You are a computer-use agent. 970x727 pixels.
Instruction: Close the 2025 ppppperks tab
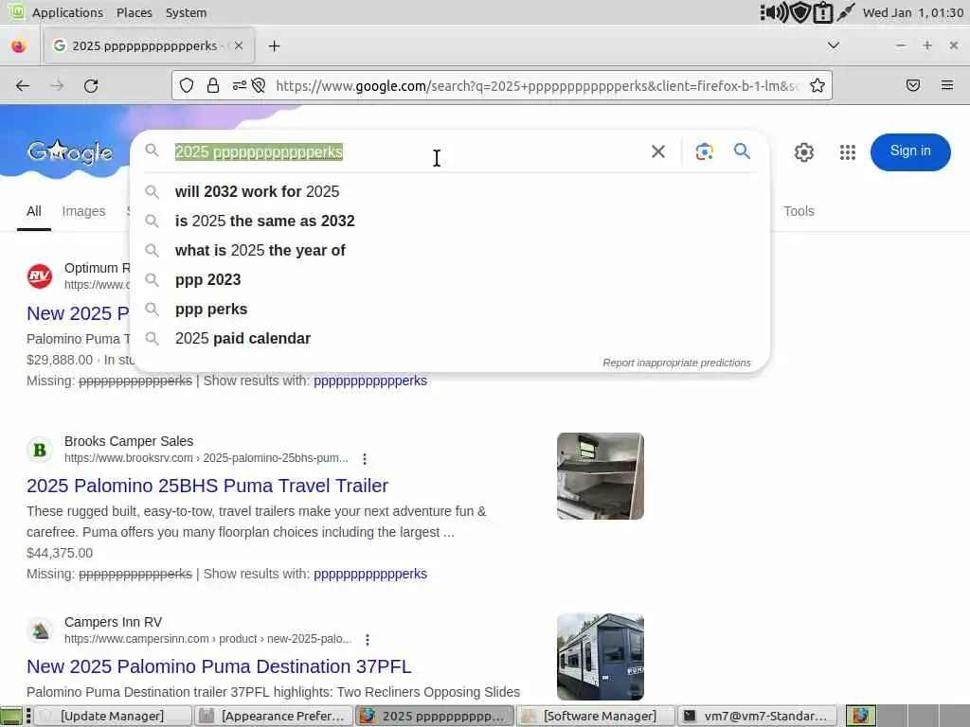click(239, 45)
